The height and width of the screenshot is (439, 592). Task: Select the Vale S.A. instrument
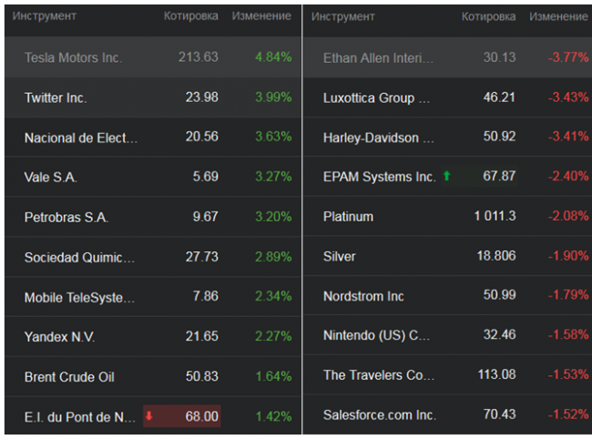[x=50, y=177]
